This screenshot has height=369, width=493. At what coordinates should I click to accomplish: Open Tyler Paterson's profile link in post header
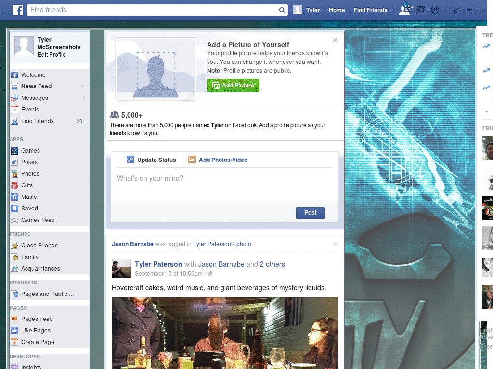point(158,264)
